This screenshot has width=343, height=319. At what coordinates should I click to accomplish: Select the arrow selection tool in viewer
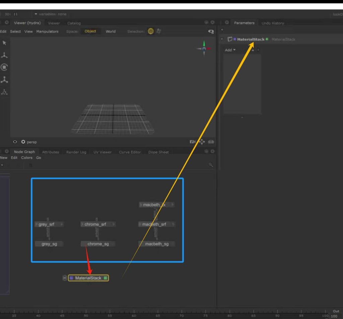(4, 43)
